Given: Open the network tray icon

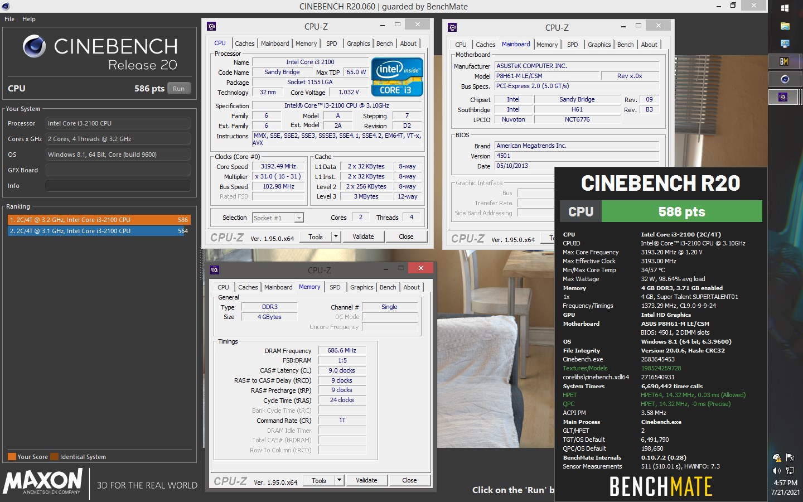Looking at the screenshot, I should tap(790, 471).
